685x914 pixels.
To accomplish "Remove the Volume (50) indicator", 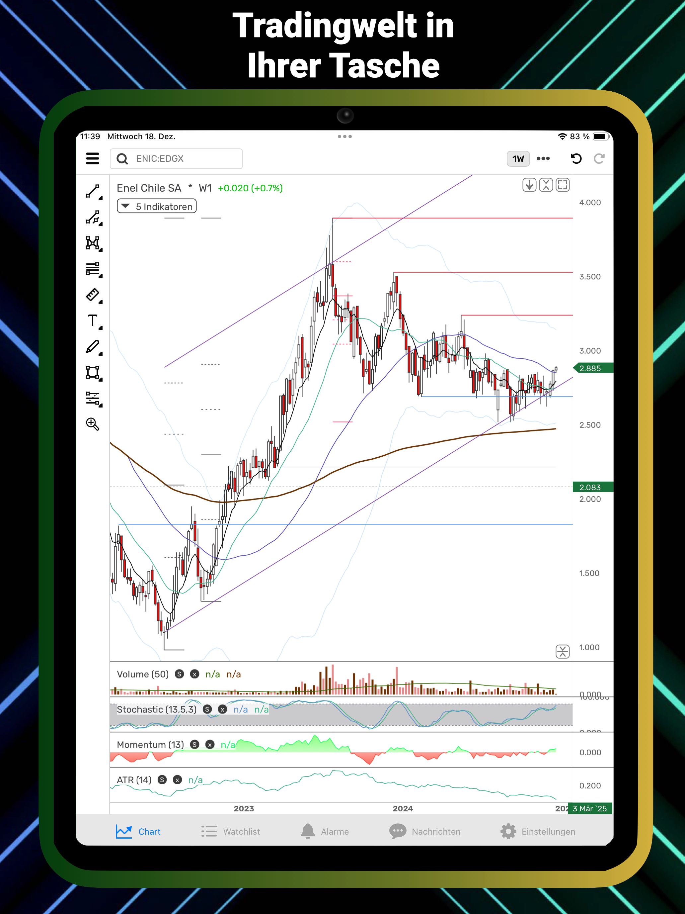I will coord(194,674).
